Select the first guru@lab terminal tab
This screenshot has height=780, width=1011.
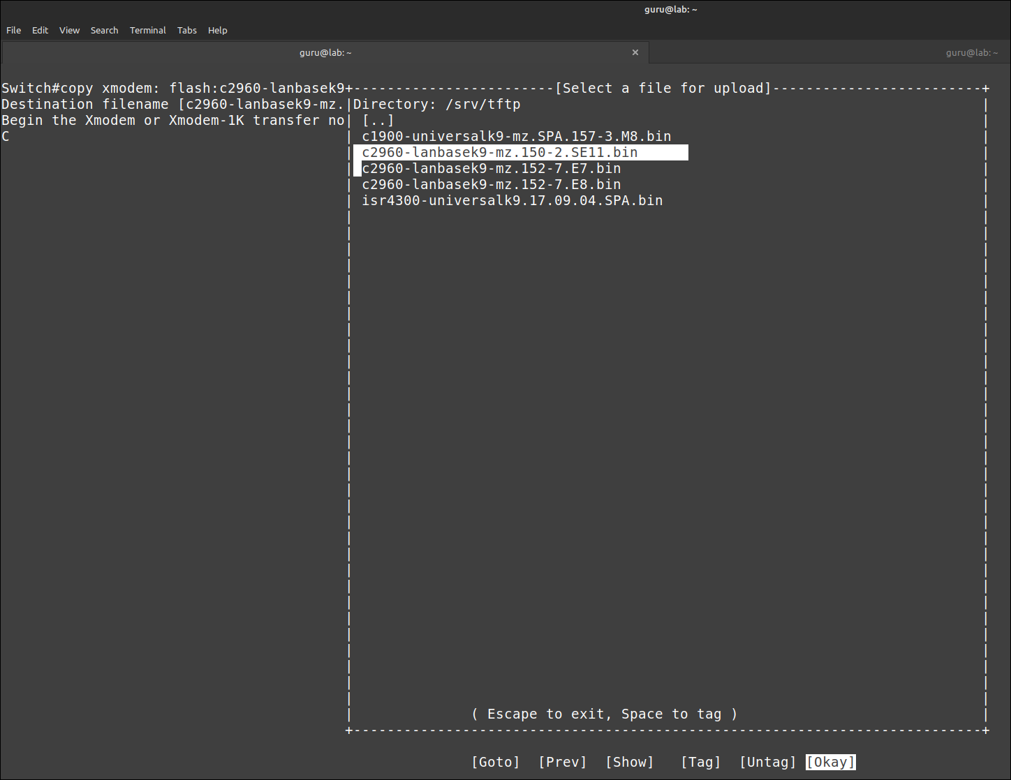325,52
